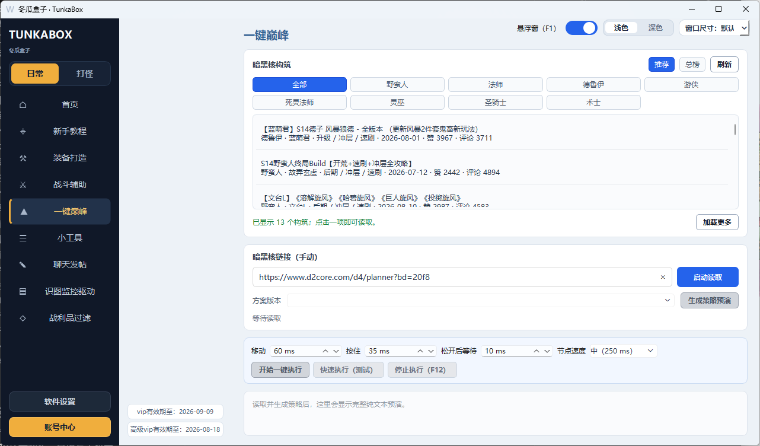Open 软件设置

tap(60, 402)
